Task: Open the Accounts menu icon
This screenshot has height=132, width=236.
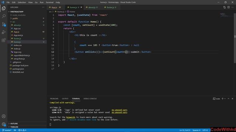Action: 4,116
